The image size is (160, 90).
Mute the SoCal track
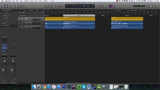(x=25, y=19)
